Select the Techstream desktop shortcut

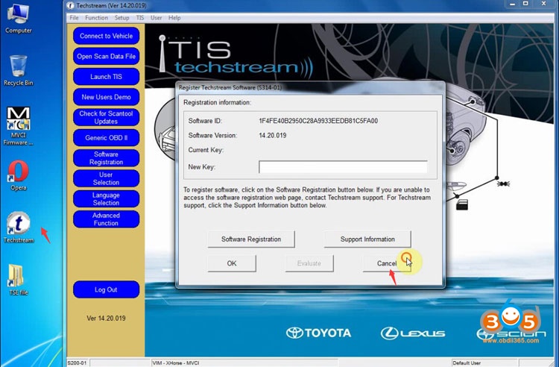pyautogui.click(x=18, y=228)
